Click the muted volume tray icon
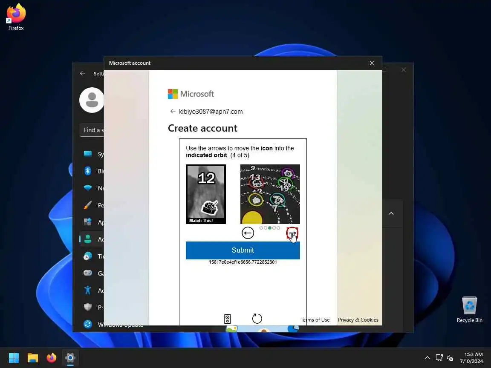 pos(450,358)
